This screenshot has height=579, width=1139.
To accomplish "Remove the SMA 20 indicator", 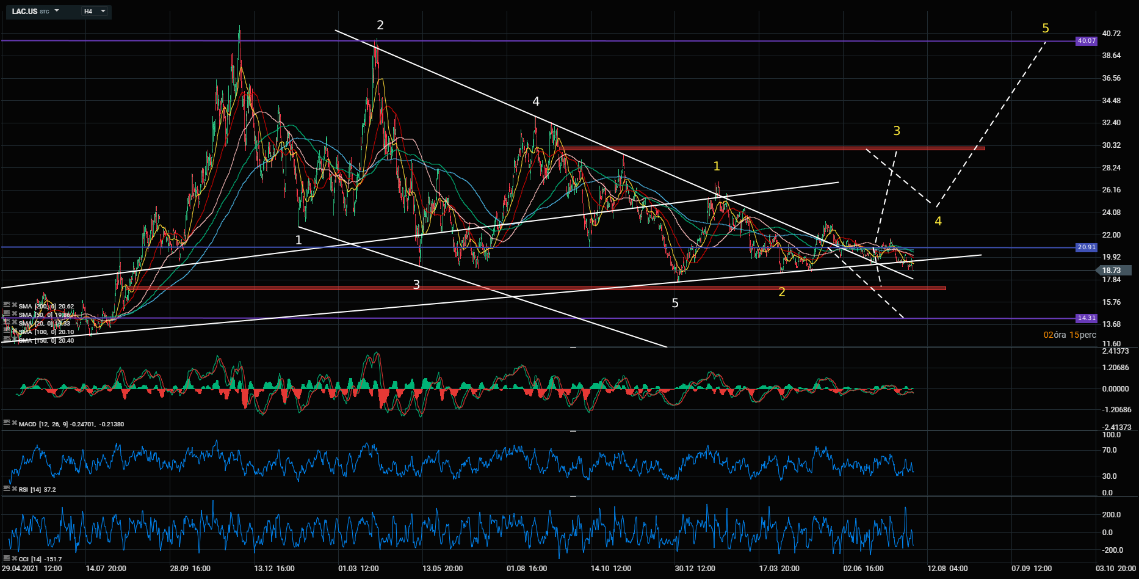I will [x=14, y=323].
